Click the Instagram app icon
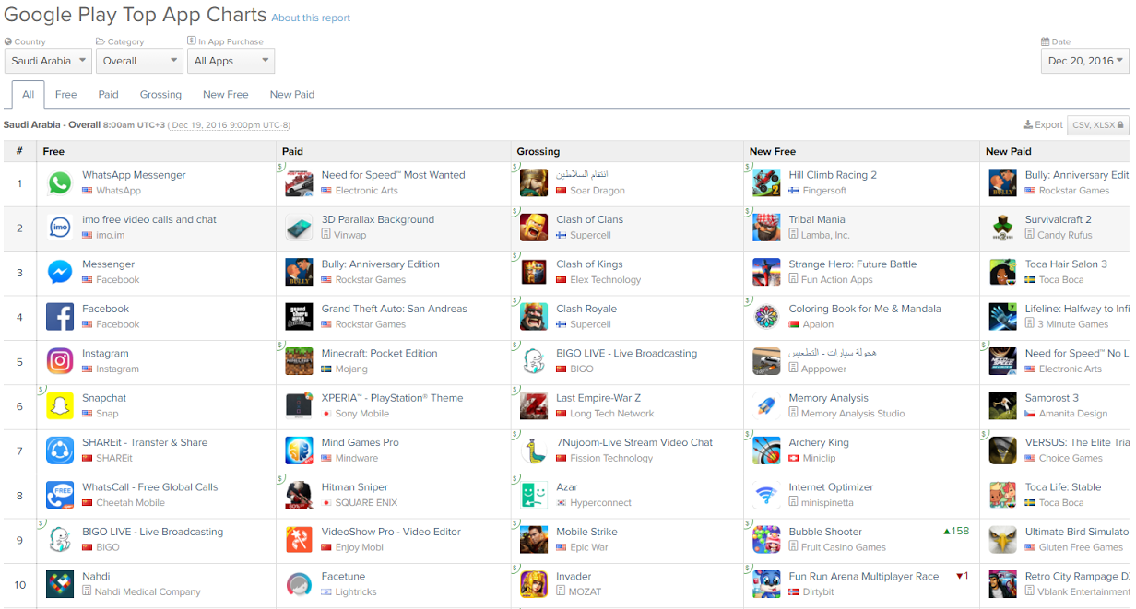Viewport: 1136px width, 609px height. click(x=60, y=361)
